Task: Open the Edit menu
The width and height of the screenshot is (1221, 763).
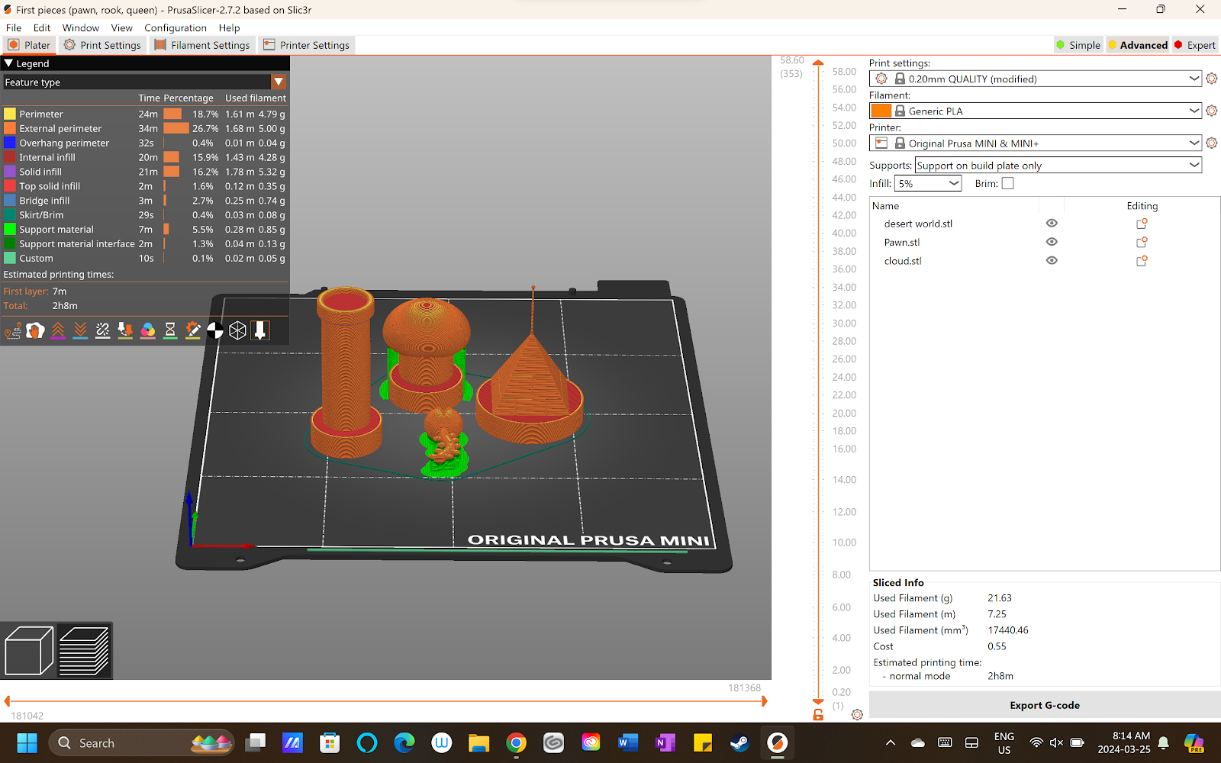Action: pyautogui.click(x=42, y=27)
